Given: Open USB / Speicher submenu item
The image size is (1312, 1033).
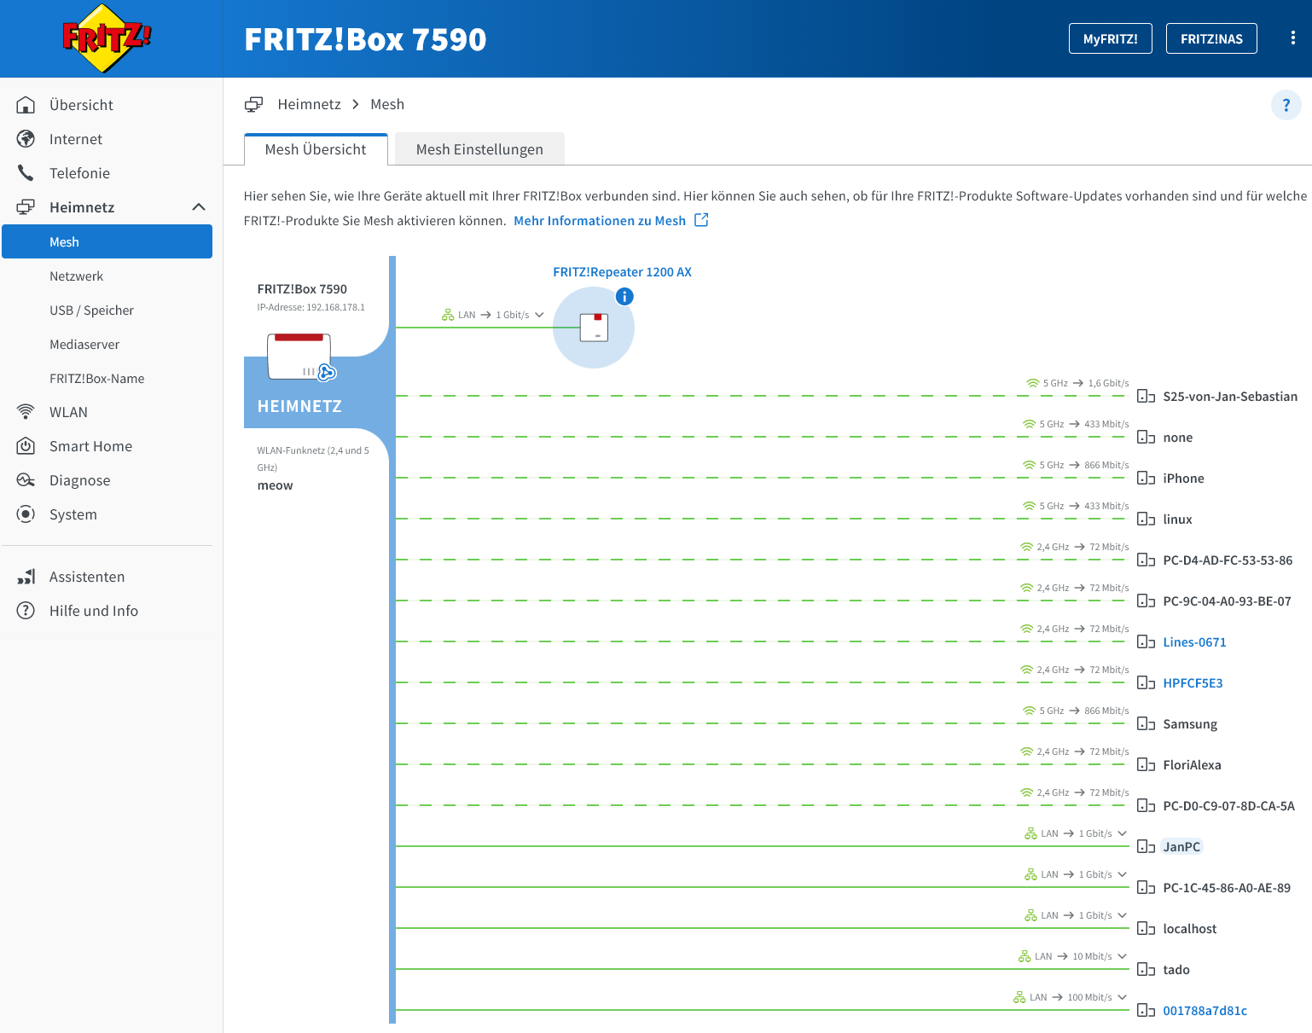Looking at the screenshot, I should [x=107, y=310].
